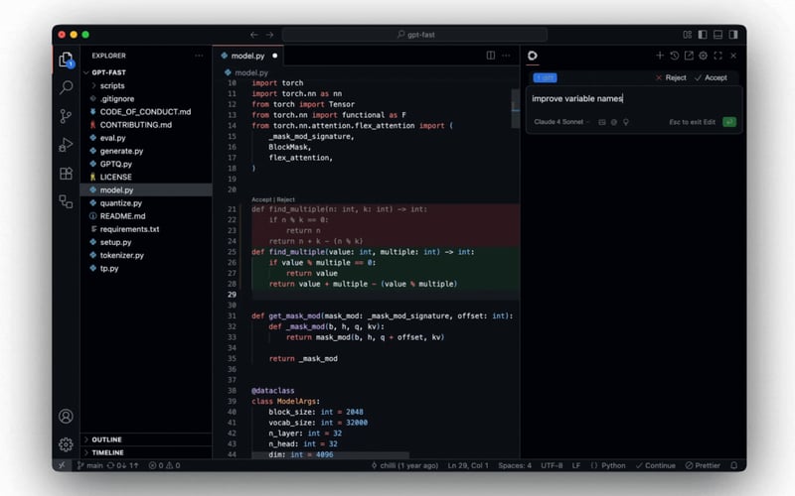Open the Search view in activity bar
Viewport: 795px width, 496px height.
click(66, 87)
